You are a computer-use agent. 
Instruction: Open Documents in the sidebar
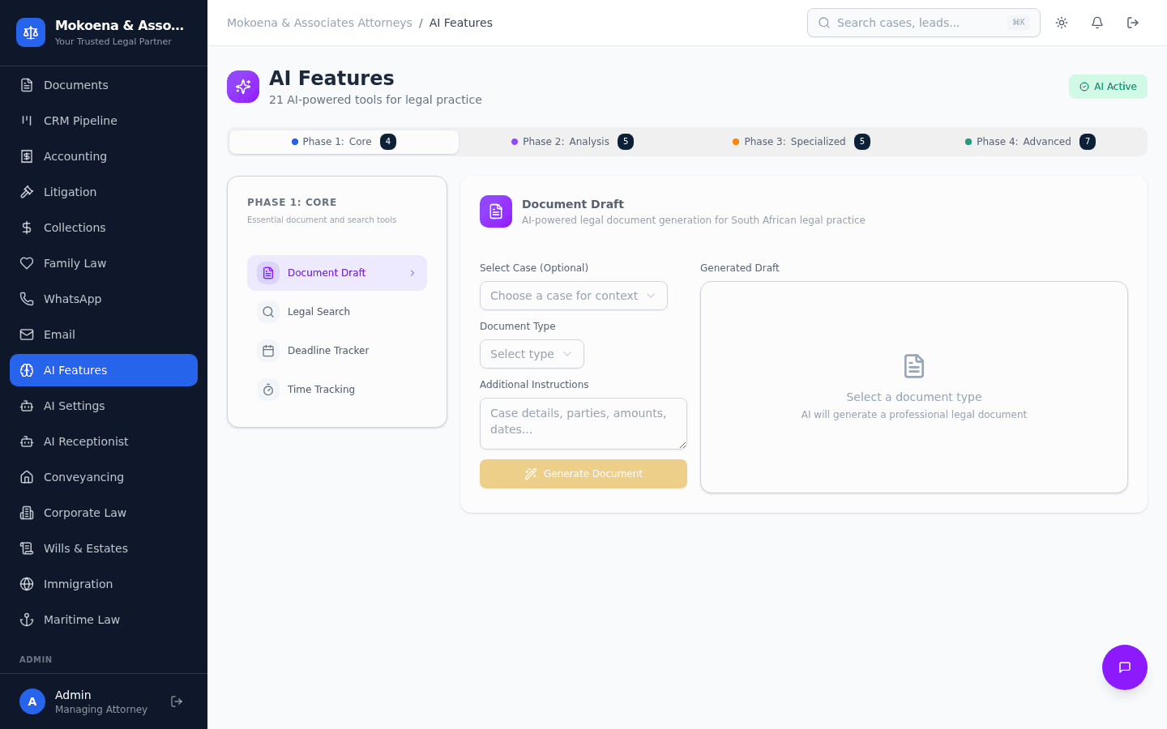click(x=104, y=85)
